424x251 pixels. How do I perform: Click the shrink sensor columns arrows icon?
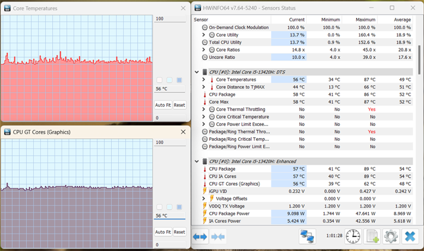218,237
